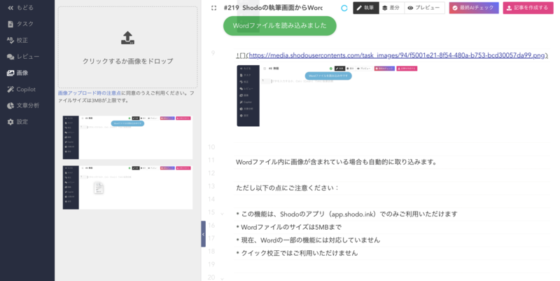Select second uploaded thumbnail with document icon
Image resolution: width=560 pixels, height=281 pixels.
127,187
